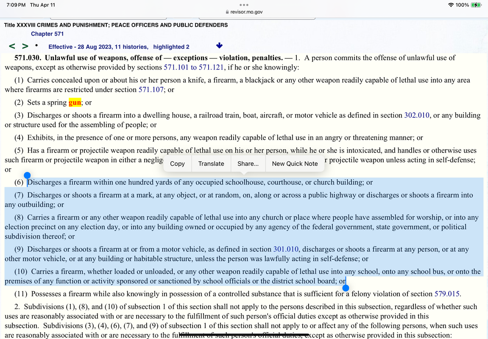Tap the subdivision marker '(5)'

tap(19, 150)
